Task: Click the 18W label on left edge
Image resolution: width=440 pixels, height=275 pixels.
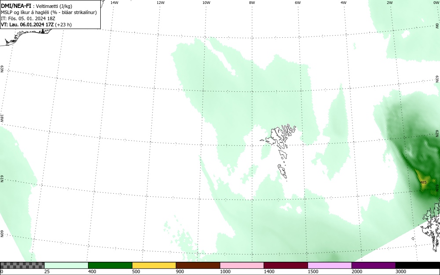Action: pyautogui.click(x=2, y=118)
